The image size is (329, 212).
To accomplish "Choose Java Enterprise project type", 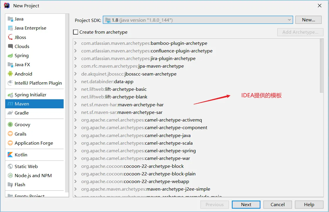I will (x=30, y=28).
